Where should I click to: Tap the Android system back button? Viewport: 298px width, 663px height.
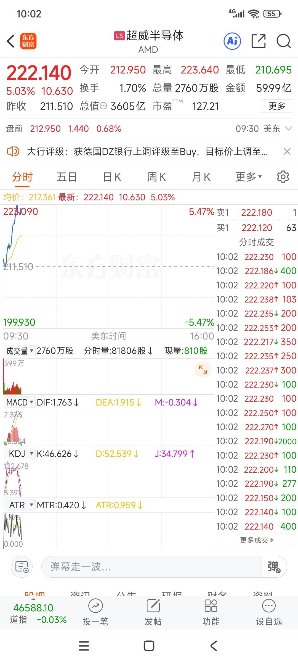pos(214,646)
